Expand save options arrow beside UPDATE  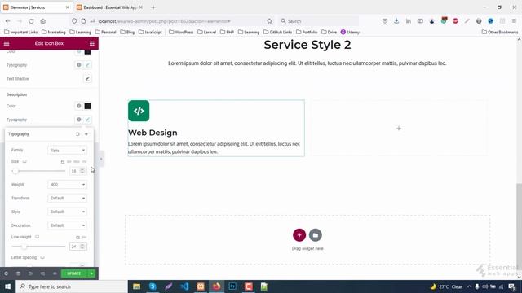[x=91, y=273]
